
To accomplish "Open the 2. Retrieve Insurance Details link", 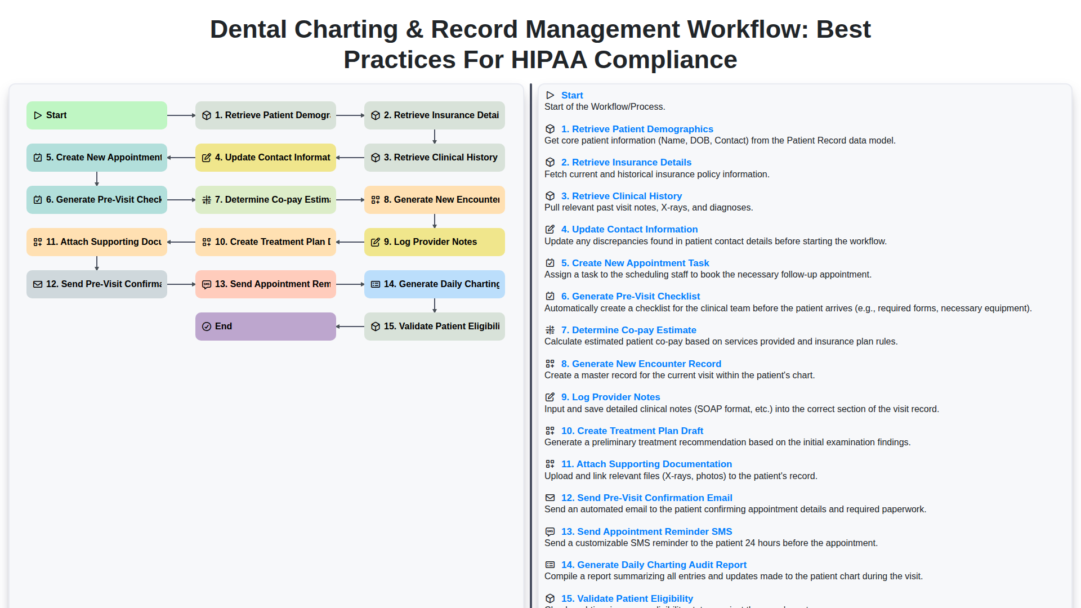I will tap(626, 162).
